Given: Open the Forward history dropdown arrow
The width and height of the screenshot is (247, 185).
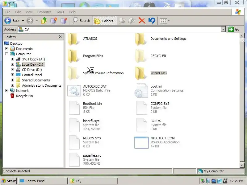Looking at the screenshot, I should click(37, 21).
